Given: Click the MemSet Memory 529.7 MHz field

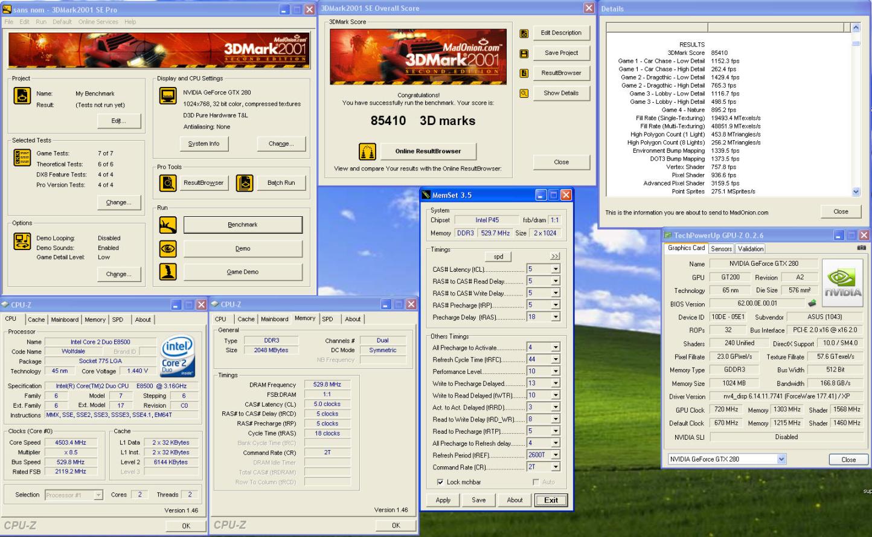Looking at the screenshot, I should click(495, 233).
